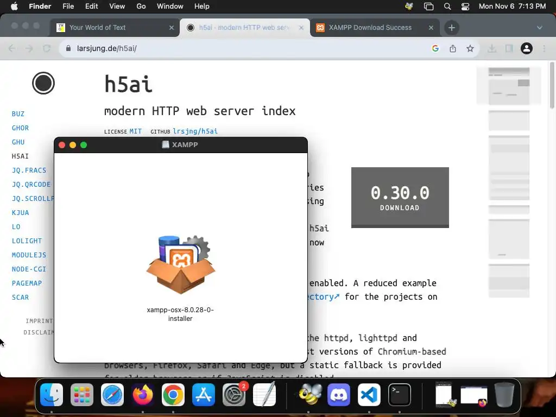Click the Google icon in the address bar
The image size is (556, 417).
(x=435, y=48)
